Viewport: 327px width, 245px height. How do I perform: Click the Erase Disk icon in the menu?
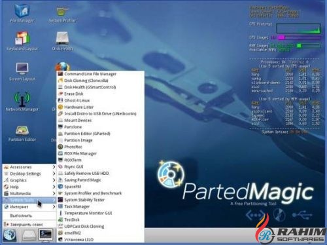click(x=60, y=94)
